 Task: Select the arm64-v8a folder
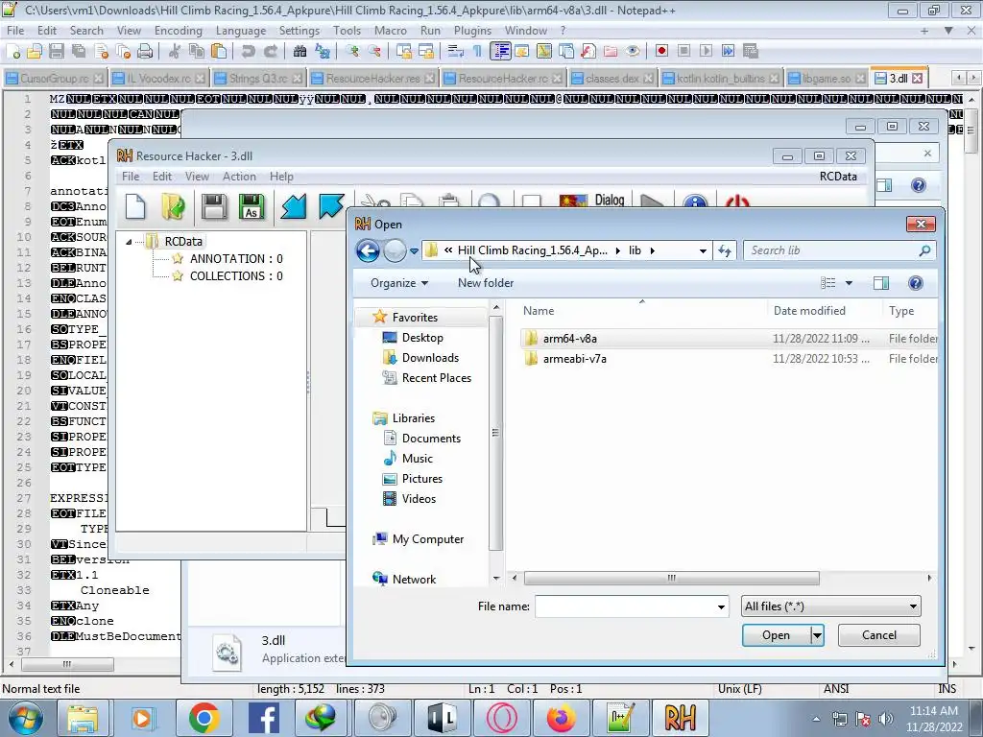click(569, 339)
